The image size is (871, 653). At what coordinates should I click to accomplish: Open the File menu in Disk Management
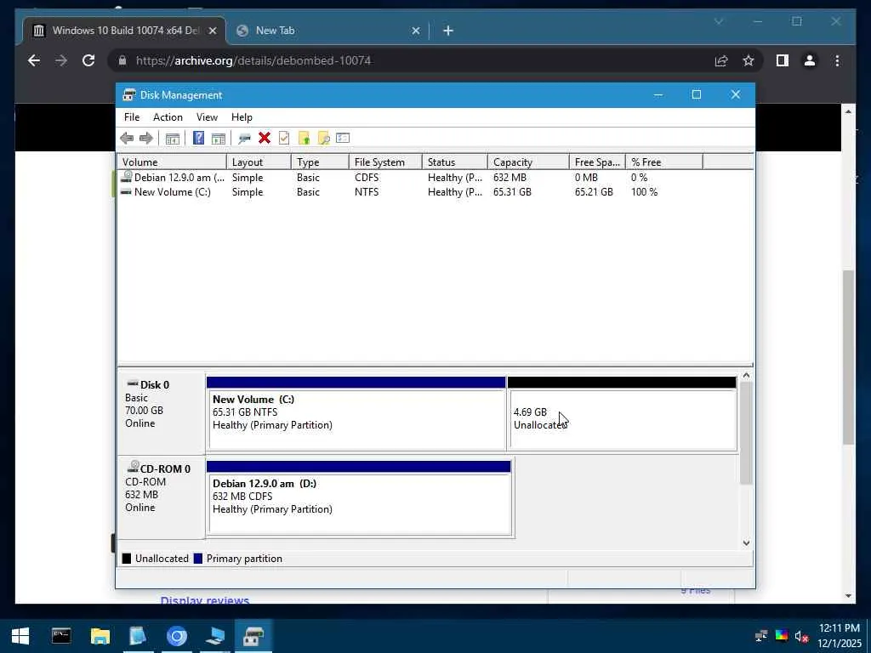(x=132, y=117)
